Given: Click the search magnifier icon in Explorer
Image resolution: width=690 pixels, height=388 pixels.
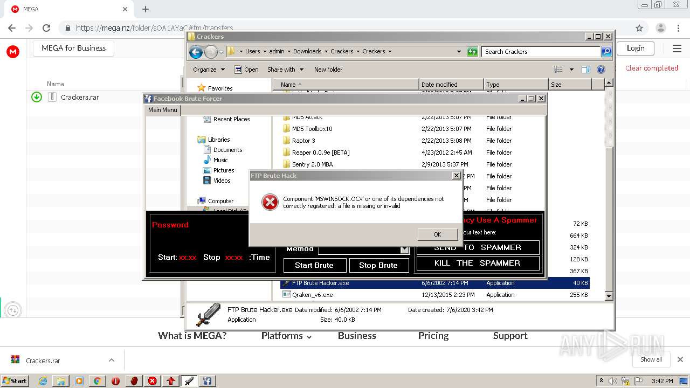Looking at the screenshot, I should click(606, 52).
